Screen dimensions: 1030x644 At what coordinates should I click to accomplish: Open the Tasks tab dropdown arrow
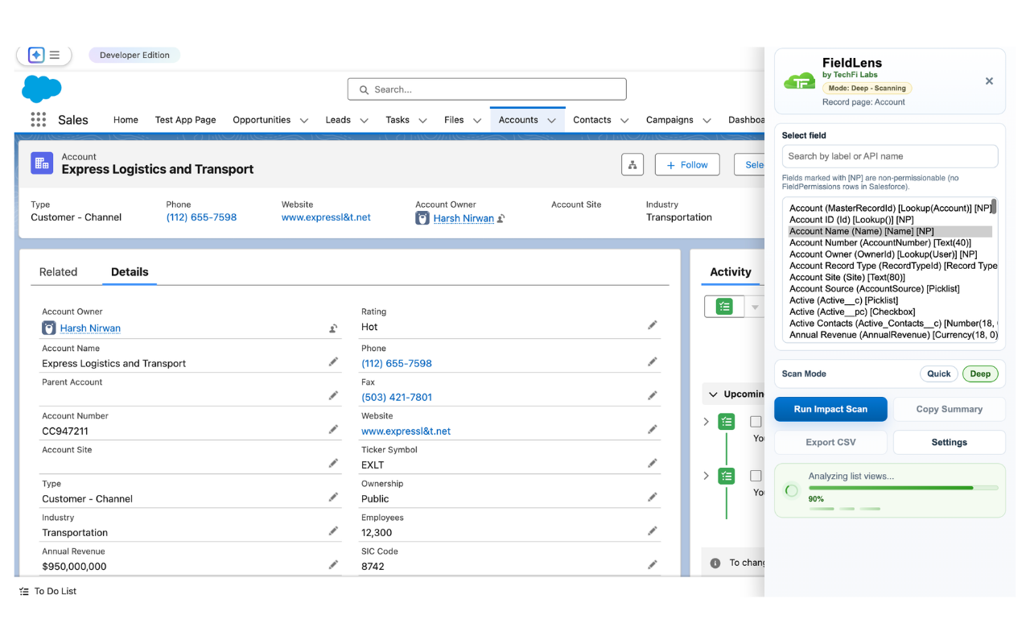point(422,120)
